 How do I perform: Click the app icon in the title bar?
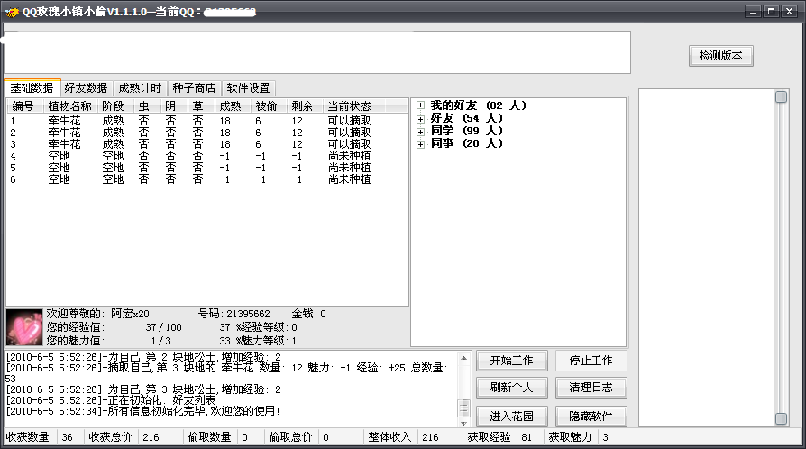pyautogui.click(x=12, y=12)
